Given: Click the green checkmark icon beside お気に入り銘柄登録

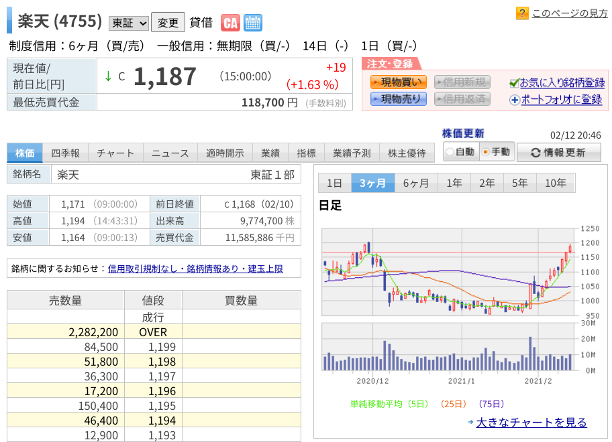Looking at the screenshot, I should pos(515,82).
